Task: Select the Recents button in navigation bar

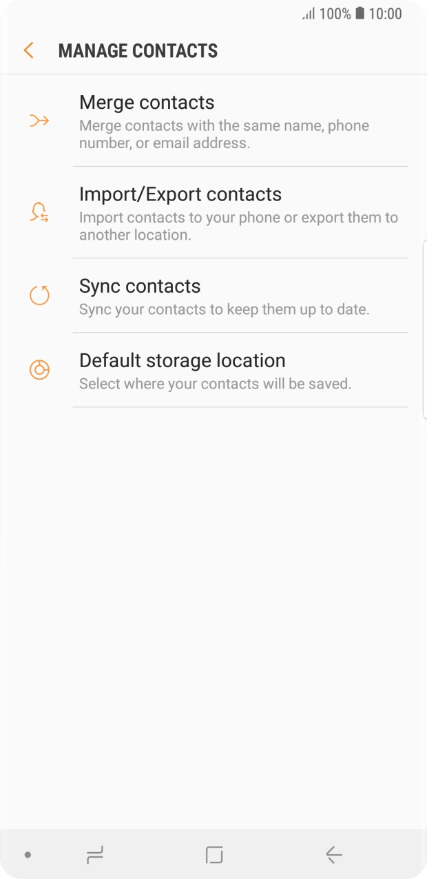Action: click(x=95, y=854)
